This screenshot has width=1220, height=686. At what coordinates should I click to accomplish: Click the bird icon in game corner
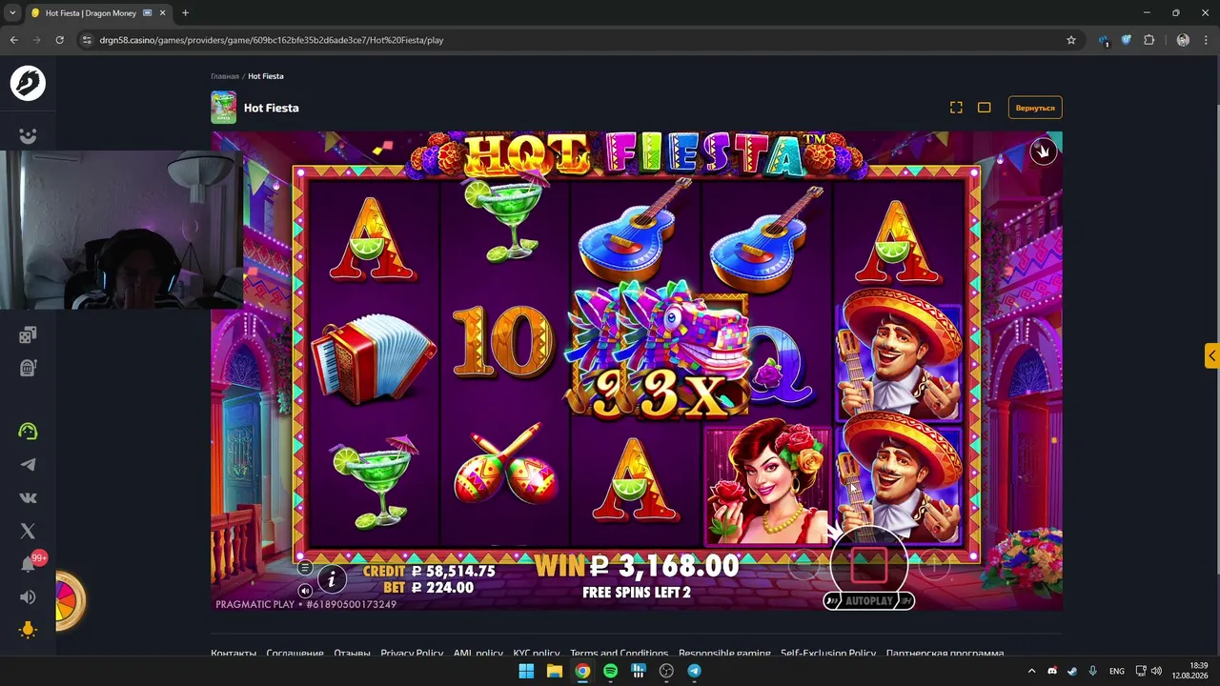[x=1044, y=151]
